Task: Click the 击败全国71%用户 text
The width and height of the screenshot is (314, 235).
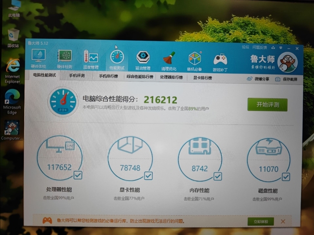Action: (199, 199)
